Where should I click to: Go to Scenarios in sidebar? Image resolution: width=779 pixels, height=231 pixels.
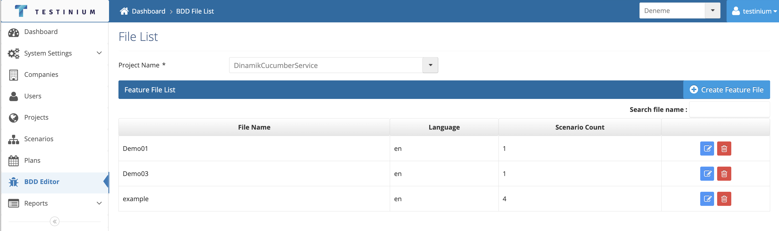39,139
